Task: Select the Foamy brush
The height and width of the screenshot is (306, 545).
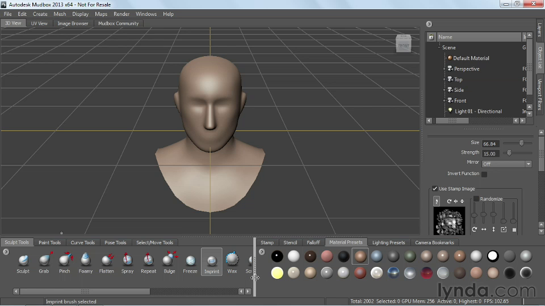Action: point(86,261)
